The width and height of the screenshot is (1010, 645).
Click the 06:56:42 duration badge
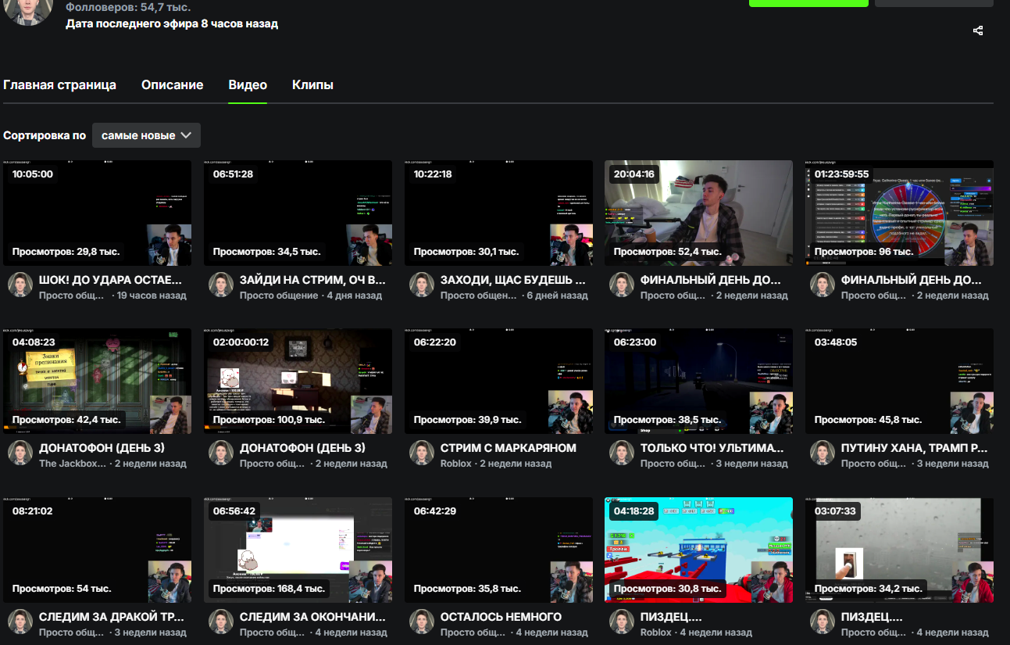(234, 511)
